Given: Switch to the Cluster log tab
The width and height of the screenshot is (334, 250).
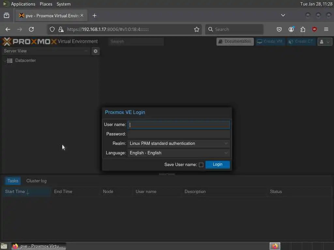Looking at the screenshot, I should [37, 181].
